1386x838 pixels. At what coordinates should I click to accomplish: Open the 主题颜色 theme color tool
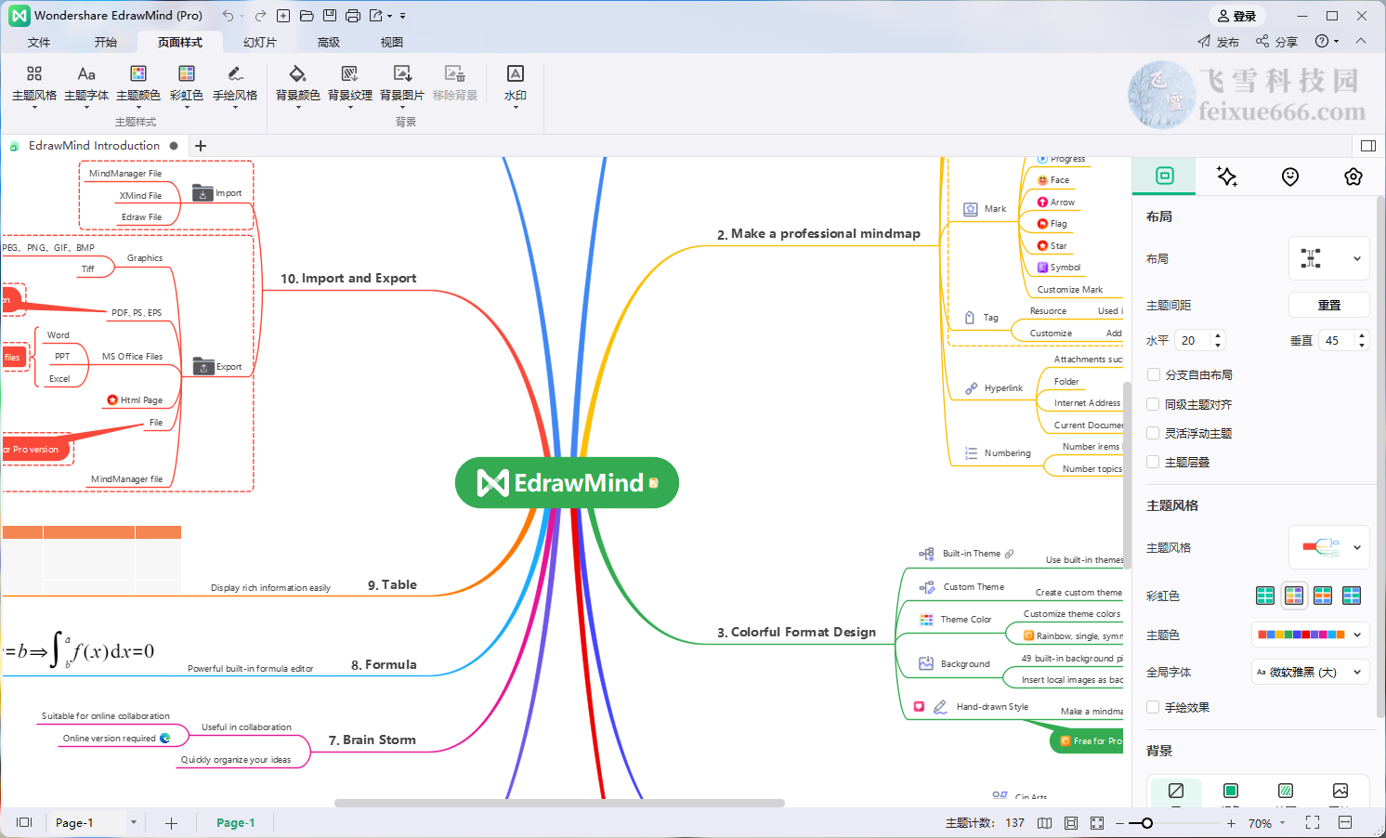point(138,86)
